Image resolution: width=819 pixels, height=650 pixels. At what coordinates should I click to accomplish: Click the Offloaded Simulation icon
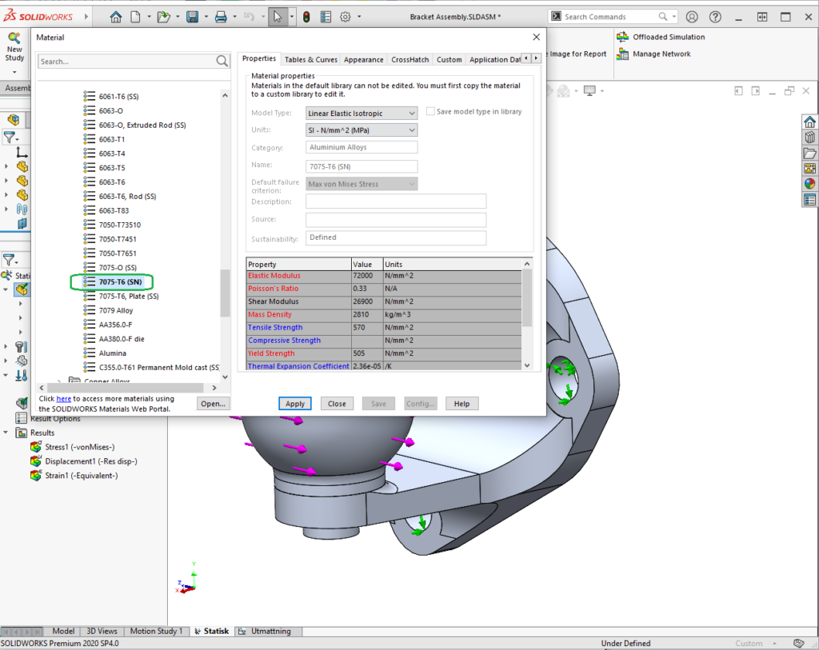tap(622, 37)
